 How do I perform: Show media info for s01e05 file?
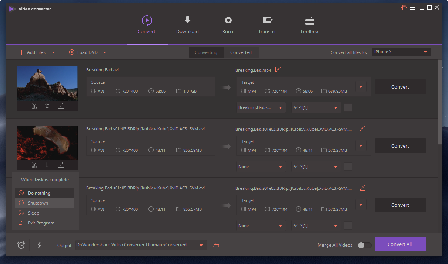(x=348, y=226)
